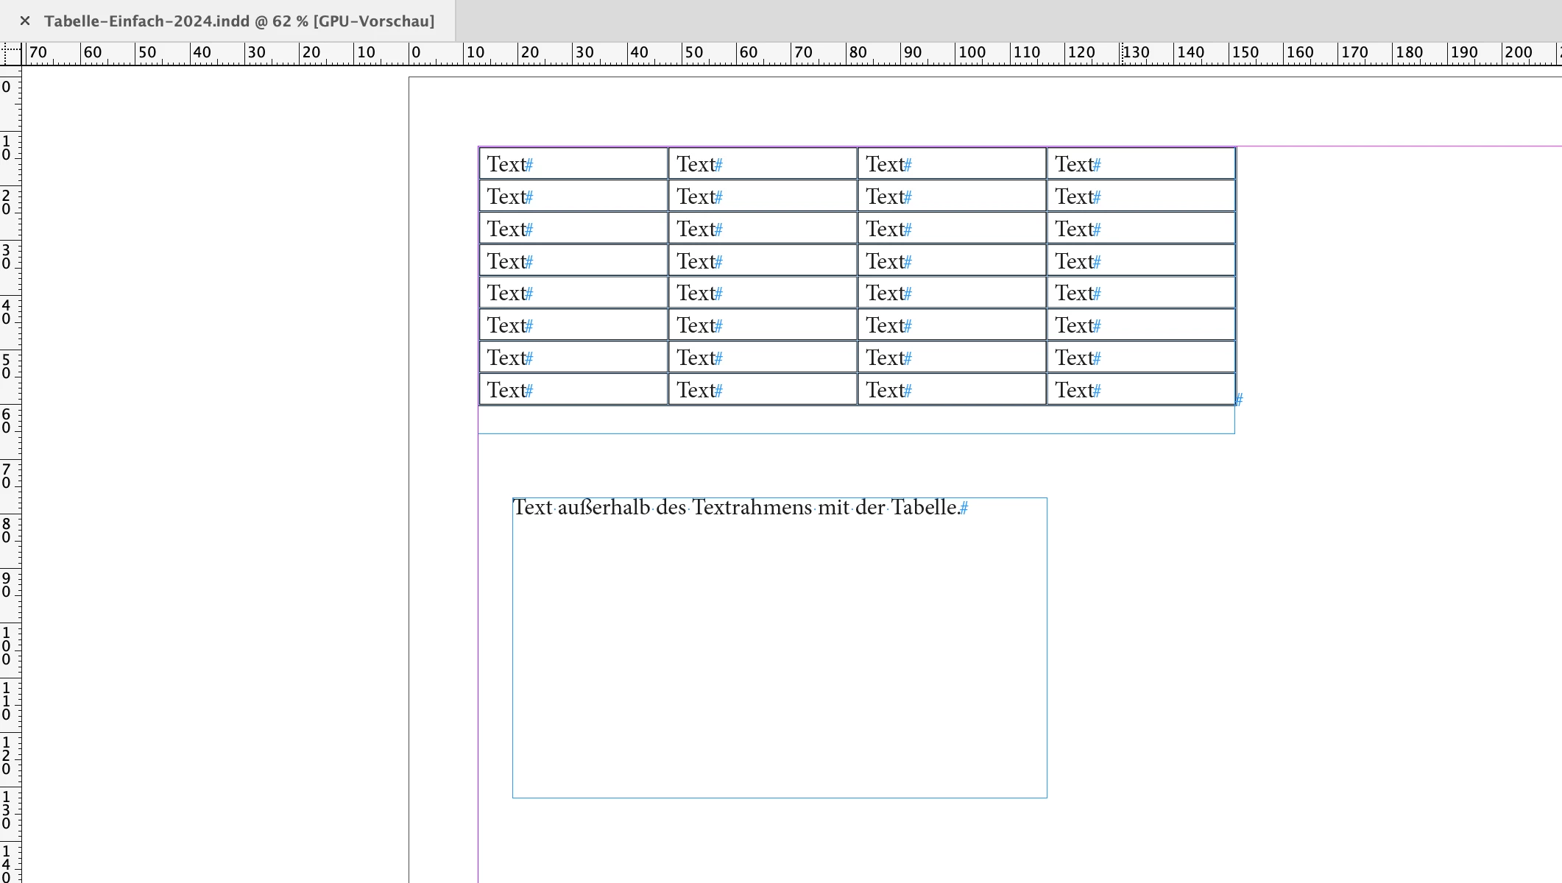Screen dimensions: 1562x883
Task: Click the end-of-story # marker right of table
Action: pos(1240,400)
